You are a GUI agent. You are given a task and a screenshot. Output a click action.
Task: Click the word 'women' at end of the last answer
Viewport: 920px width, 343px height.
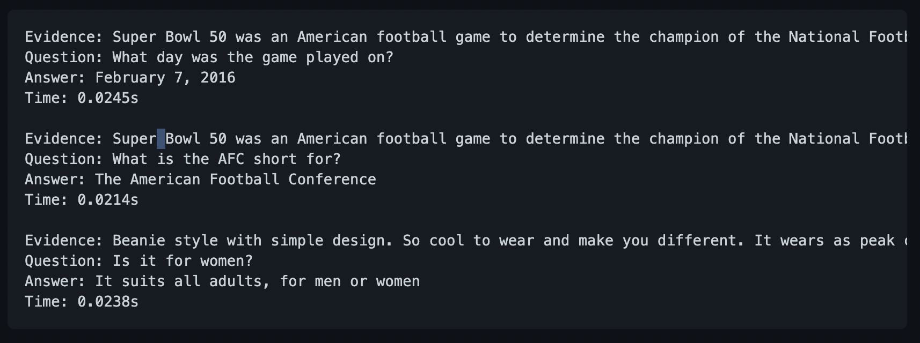pyautogui.click(x=398, y=281)
